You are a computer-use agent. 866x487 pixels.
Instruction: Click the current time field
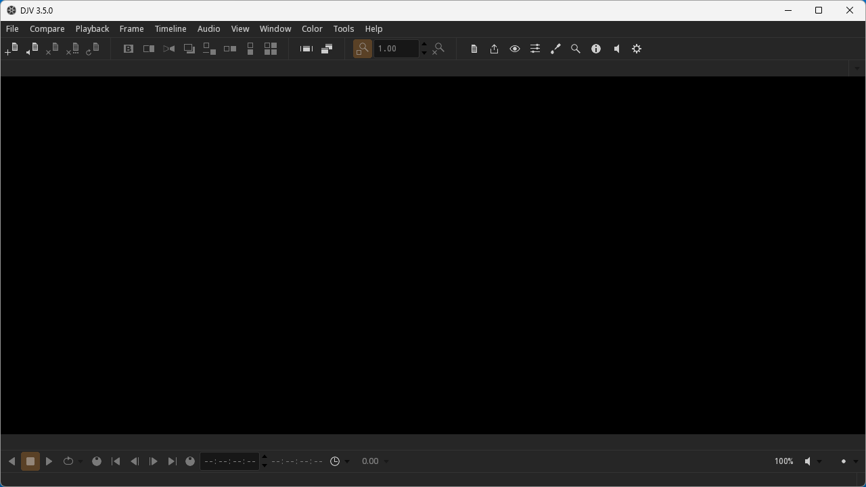(x=229, y=461)
